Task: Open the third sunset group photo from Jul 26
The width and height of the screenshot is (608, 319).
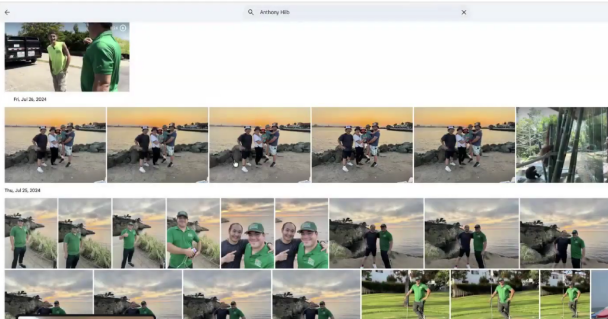Action: (x=259, y=145)
